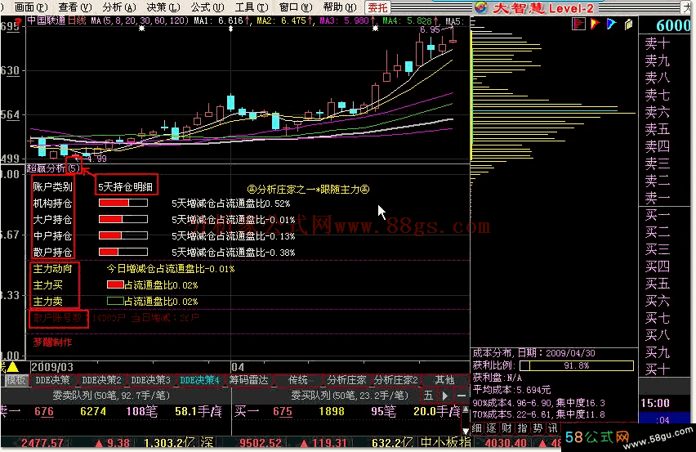
Task: Click the 获利比例 91.8% progress bar
Action: click(x=577, y=365)
